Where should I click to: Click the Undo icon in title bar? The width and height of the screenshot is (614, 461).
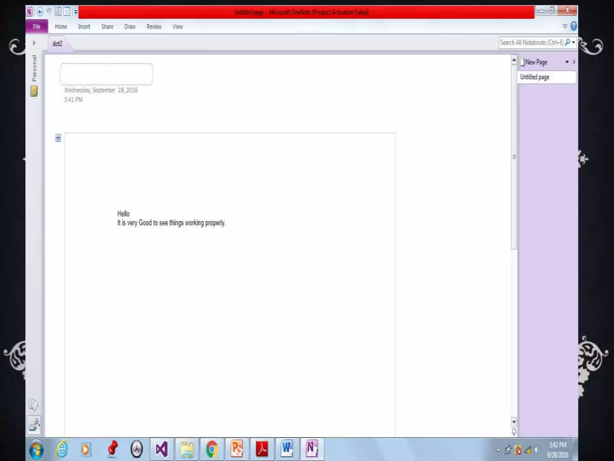pos(49,12)
